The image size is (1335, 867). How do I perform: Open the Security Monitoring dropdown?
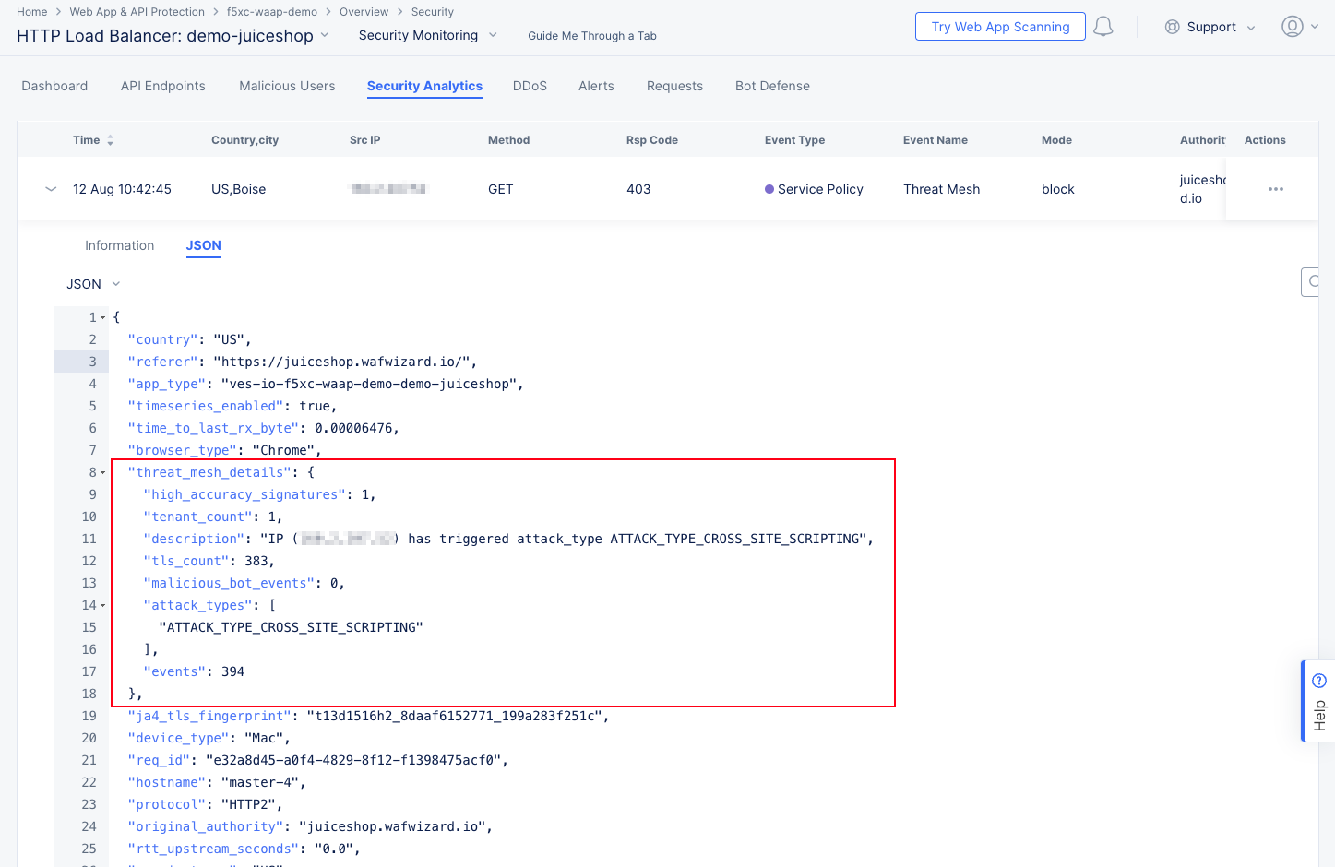(x=428, y=35)
